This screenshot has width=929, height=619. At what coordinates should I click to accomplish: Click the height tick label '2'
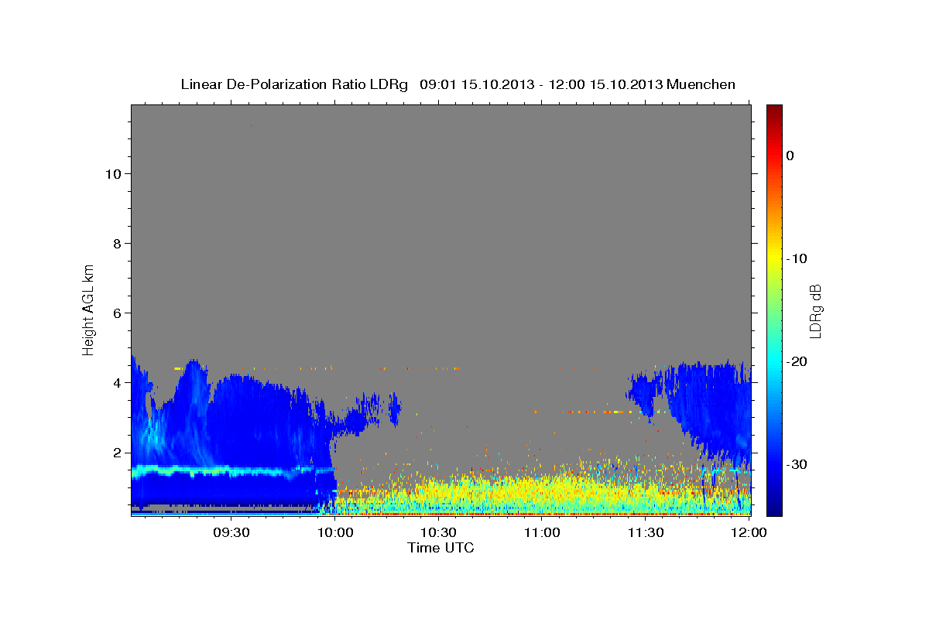pos(118,453)
